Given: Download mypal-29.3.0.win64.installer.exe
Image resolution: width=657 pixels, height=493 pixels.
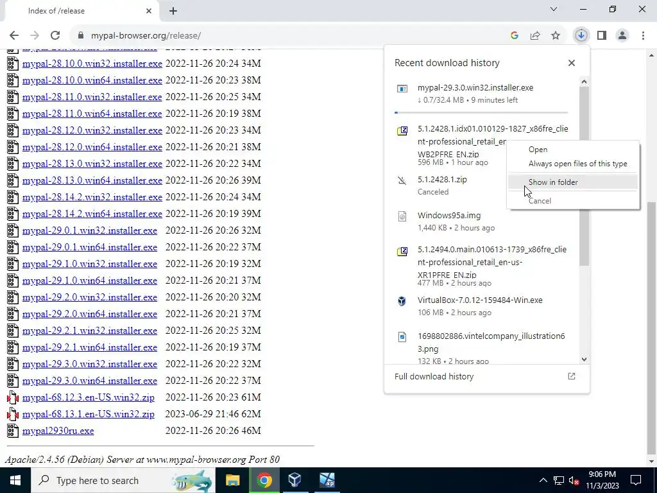Looking at the screenshot, I should pyautogui.click(x=90, y=381).
